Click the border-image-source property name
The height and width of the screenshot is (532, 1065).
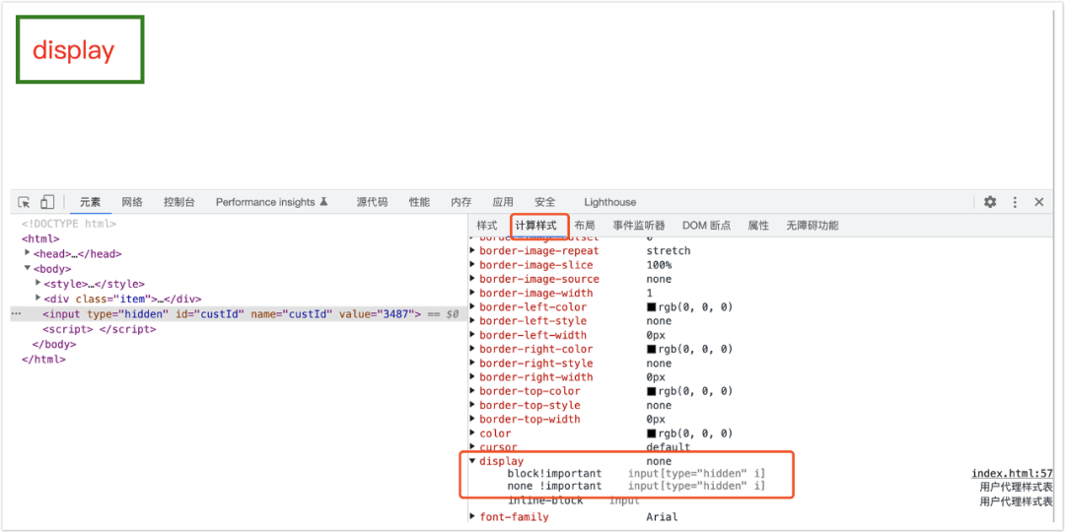click(539, 279)
